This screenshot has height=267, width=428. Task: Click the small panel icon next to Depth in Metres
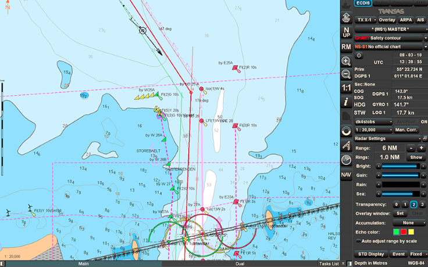coord(349,264)
